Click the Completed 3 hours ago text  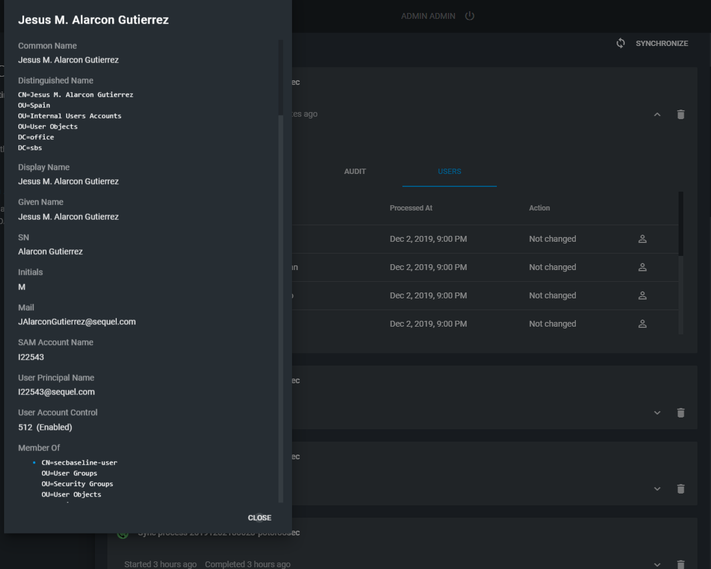248,564
